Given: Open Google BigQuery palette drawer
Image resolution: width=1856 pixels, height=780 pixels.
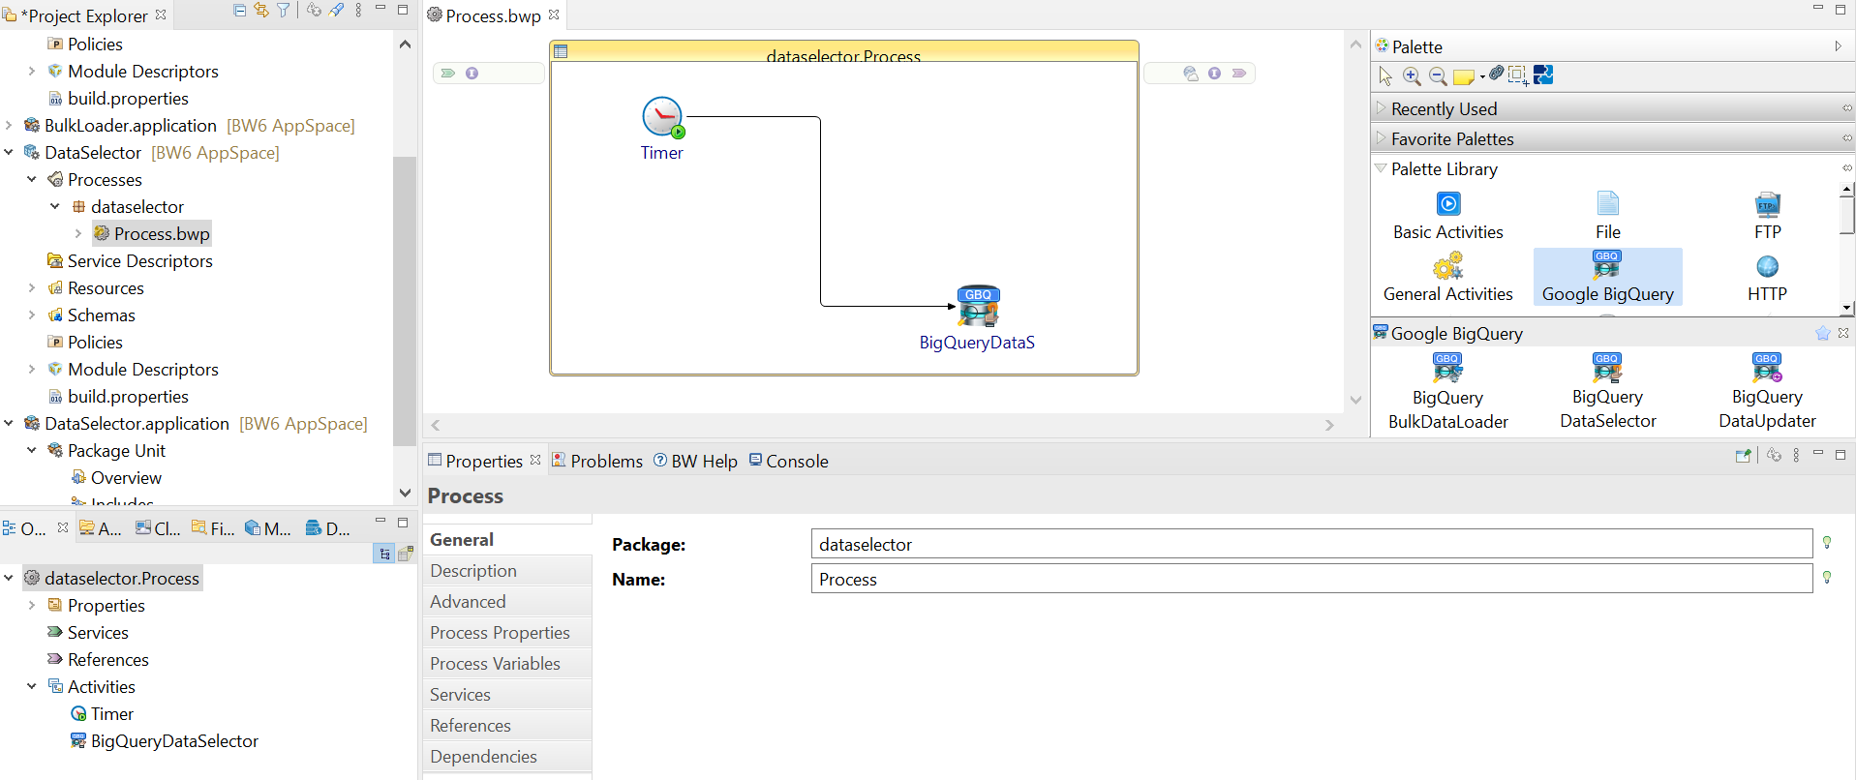Looking at the screenshot, I should coord(1608,278).
